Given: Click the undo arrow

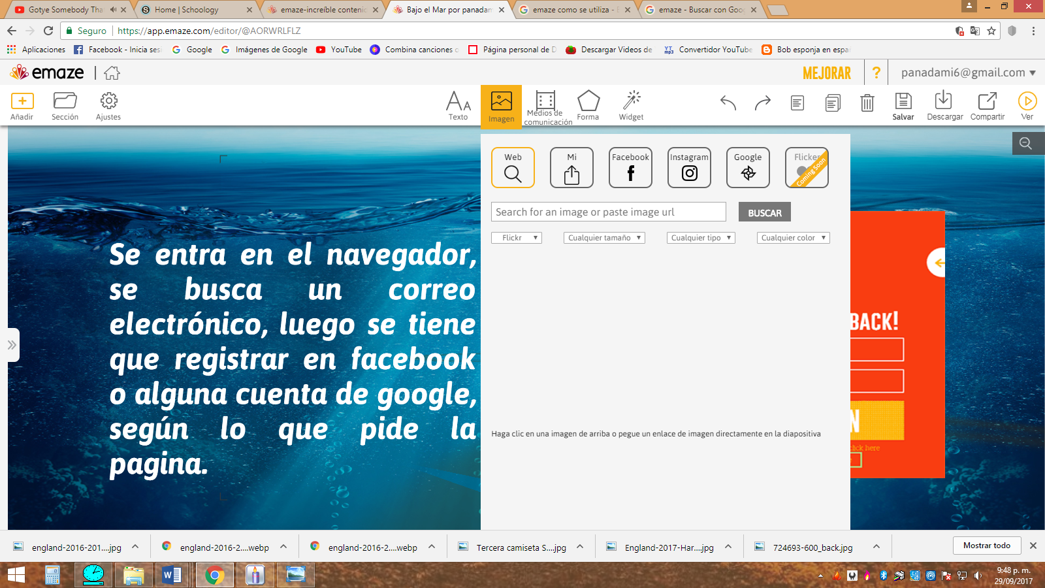Looking at the screenshot, I should (x=728, y=103).
